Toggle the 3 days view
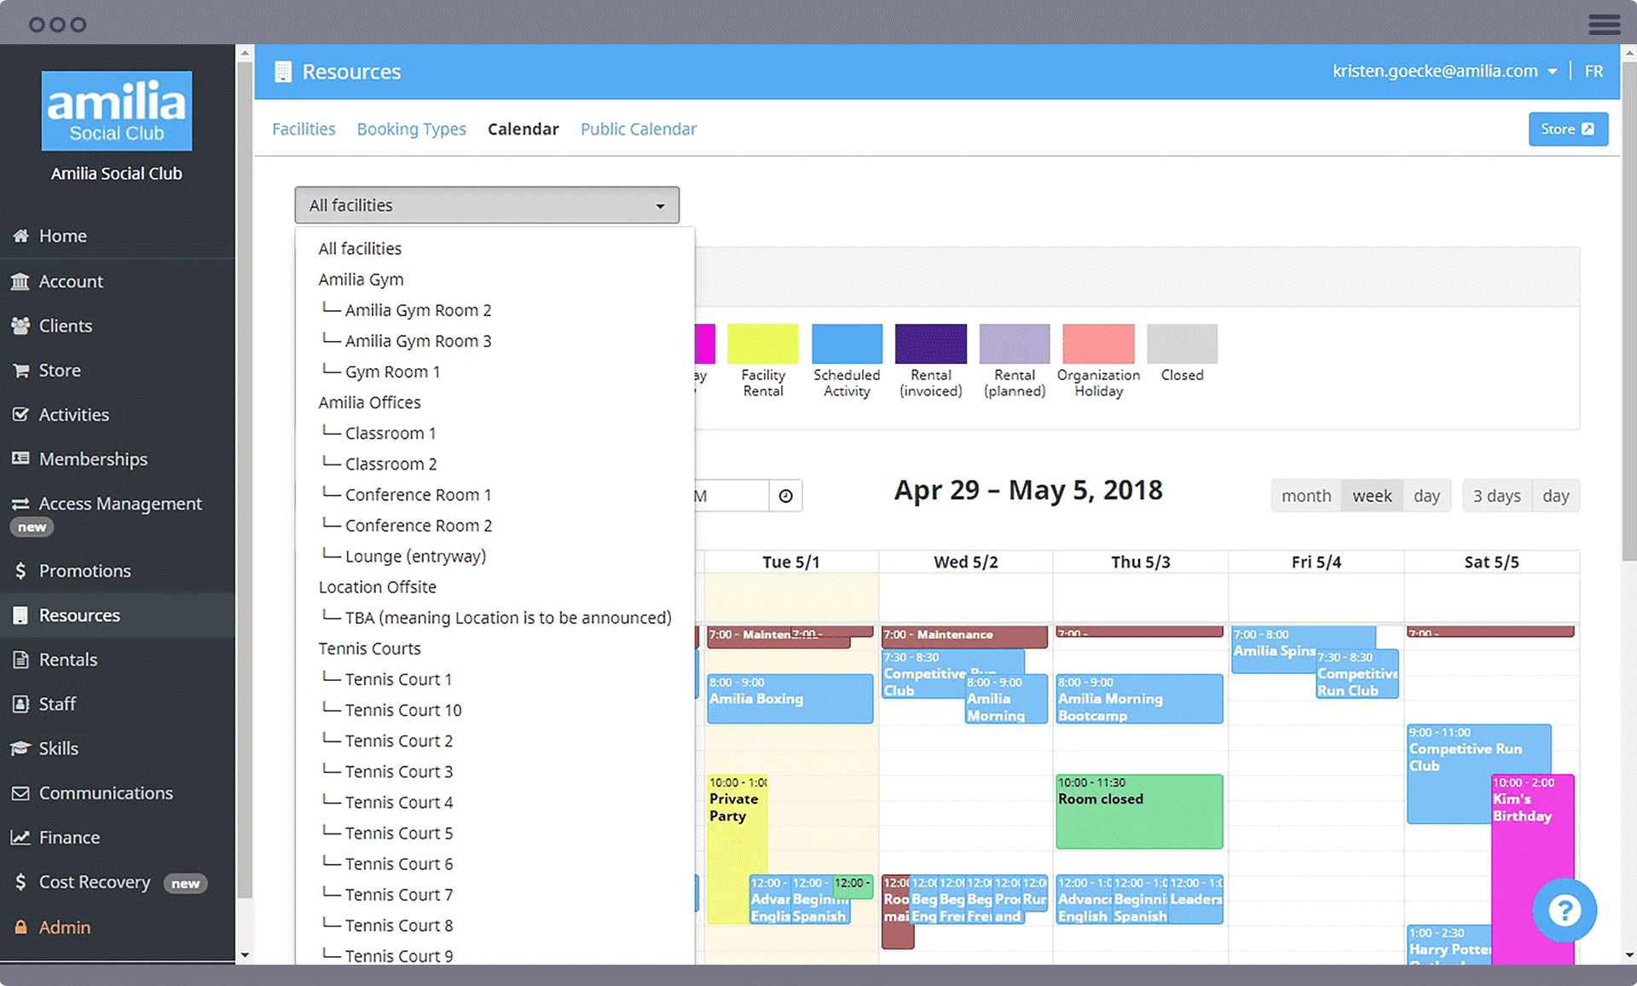The height and width of the screenshot is (986, 1637). pyautogui.click(x=1496, y=496)
